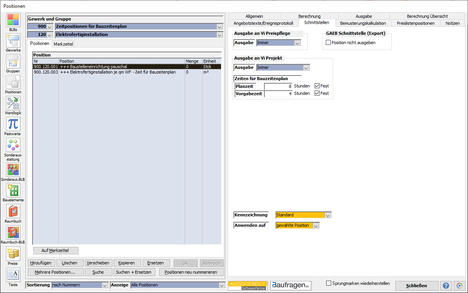Open the Wandlogik icon
468x293 pixels.
[13, 103]
